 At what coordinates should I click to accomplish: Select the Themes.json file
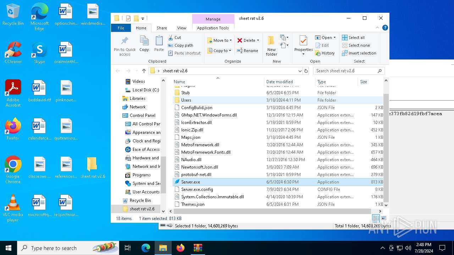(278, 204)
